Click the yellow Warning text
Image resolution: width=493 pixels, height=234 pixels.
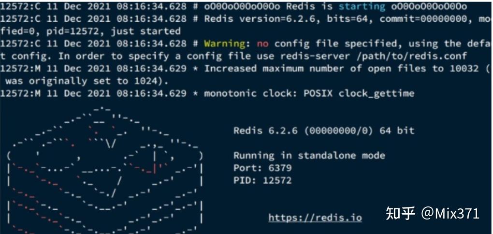click(x=224, y=44)
